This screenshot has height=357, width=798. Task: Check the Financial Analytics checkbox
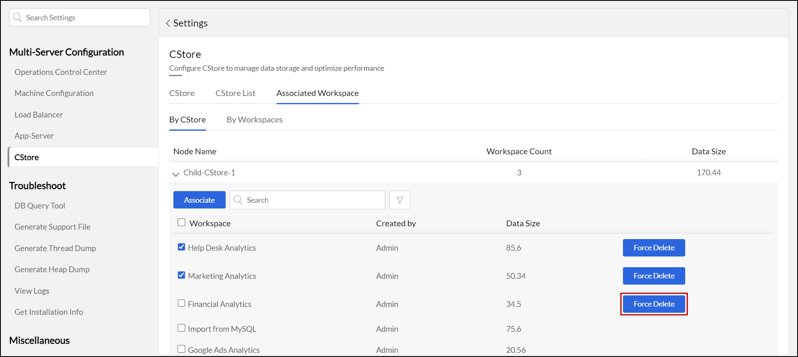(181, 303)
